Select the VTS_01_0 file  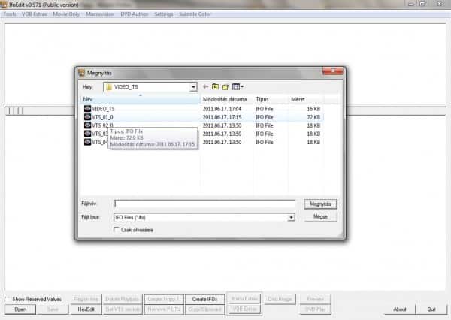[102, 117]
